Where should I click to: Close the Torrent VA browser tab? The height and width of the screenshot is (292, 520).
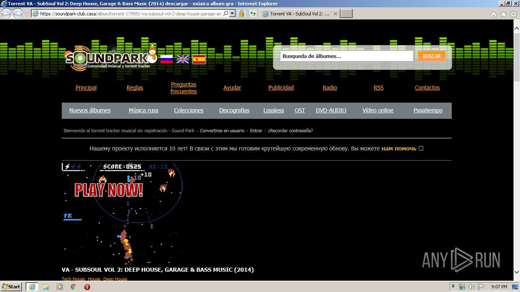pos(336,14)
